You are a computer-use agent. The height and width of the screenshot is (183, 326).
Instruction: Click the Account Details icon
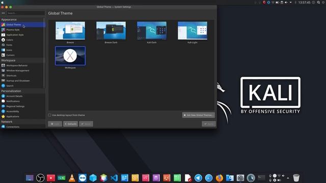pyautogui.click(x=3, y=96)
